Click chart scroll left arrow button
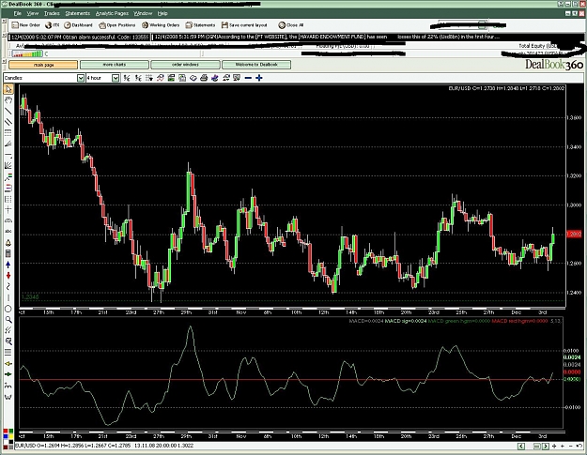This screenshot has height=455, width=587. tap(521, 446)
